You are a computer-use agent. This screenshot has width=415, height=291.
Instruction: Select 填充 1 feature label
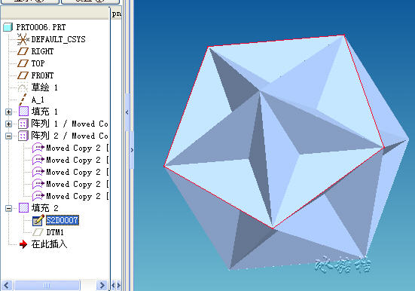point(44,112)
